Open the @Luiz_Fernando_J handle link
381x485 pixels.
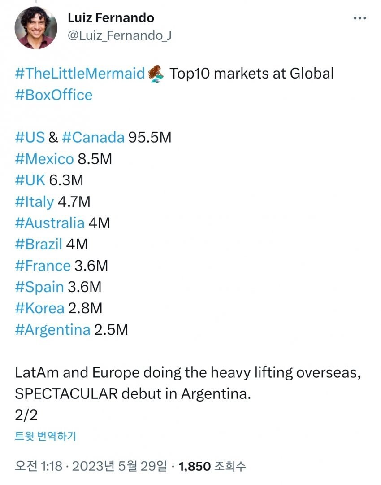[119, 36]
